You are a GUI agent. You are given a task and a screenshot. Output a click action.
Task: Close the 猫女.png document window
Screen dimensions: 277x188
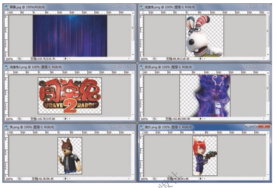(x=264, y=126)
